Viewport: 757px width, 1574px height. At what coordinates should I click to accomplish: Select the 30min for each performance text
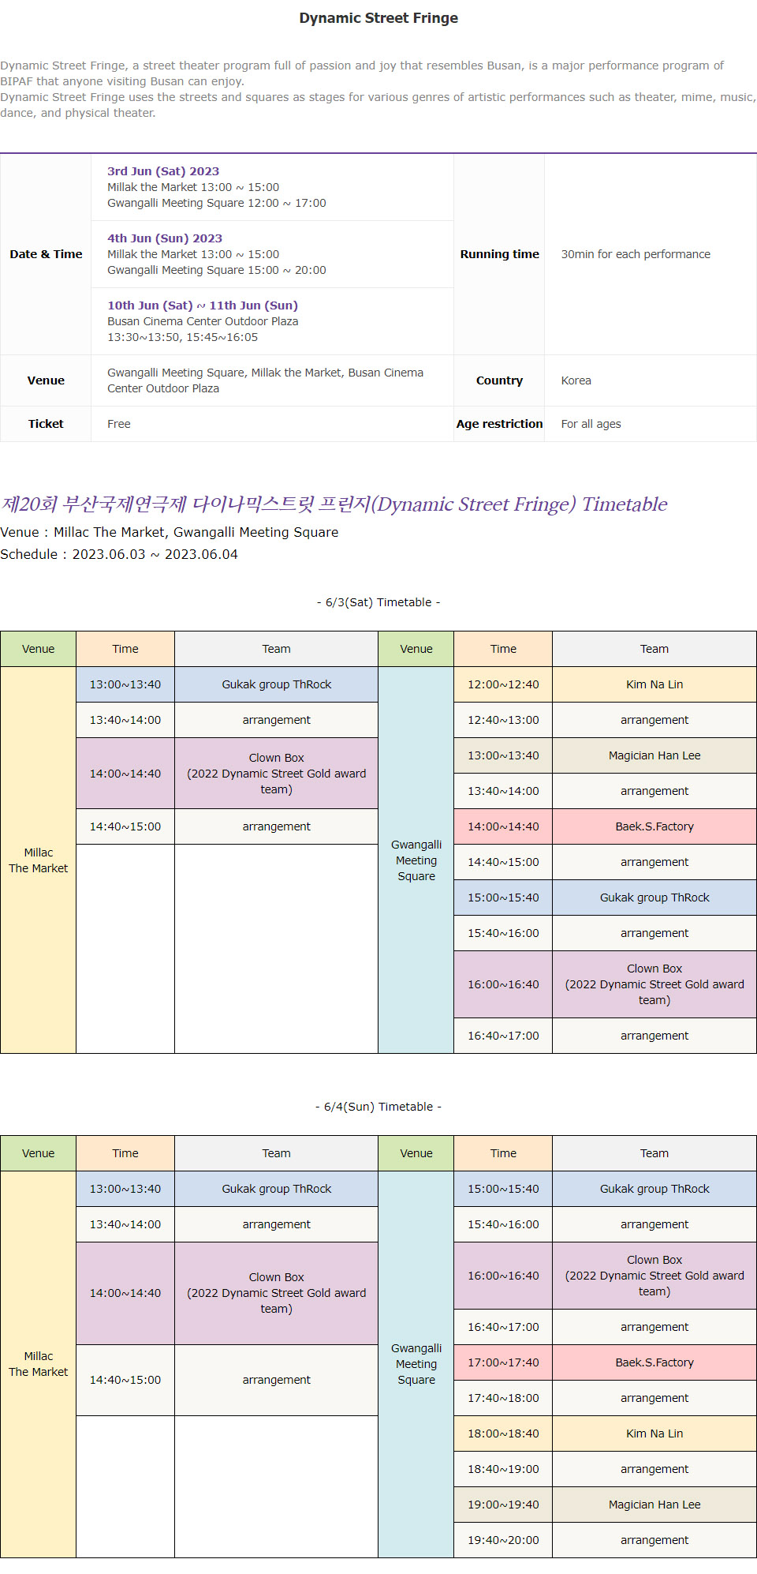point(636,254)
